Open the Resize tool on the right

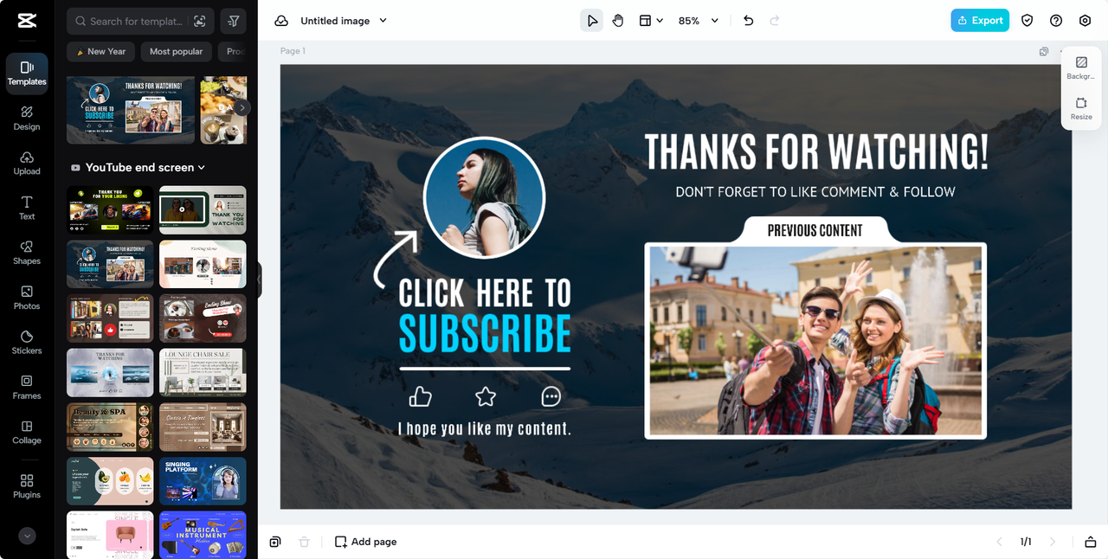(1081, 108)
